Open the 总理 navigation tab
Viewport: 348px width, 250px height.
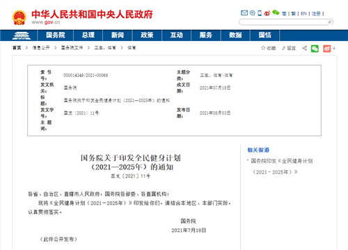[88, 35]
